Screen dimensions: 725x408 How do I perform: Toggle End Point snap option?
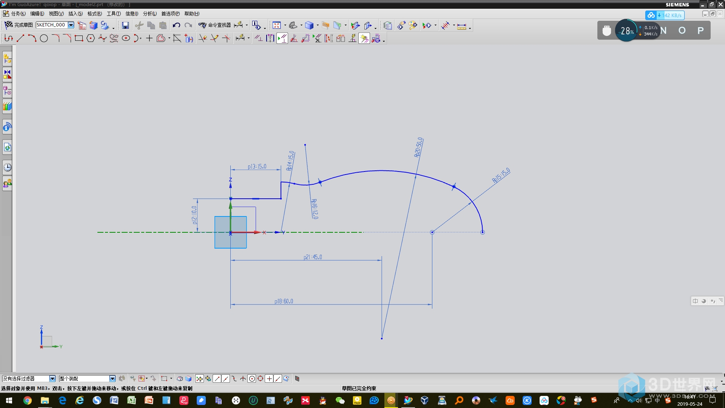click(x=217, y=379)
